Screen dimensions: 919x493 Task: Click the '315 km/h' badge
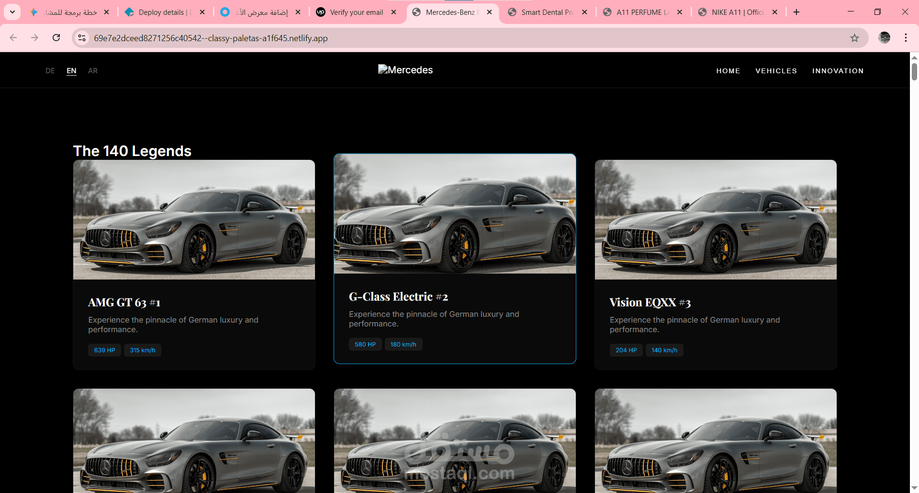pos(143,350)
